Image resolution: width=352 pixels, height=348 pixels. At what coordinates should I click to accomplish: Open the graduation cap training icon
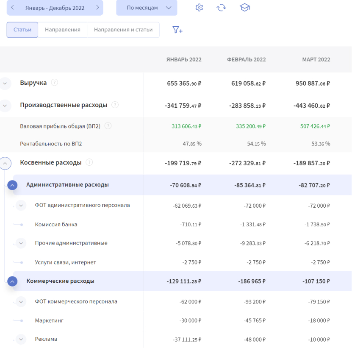tap(244, 8)
